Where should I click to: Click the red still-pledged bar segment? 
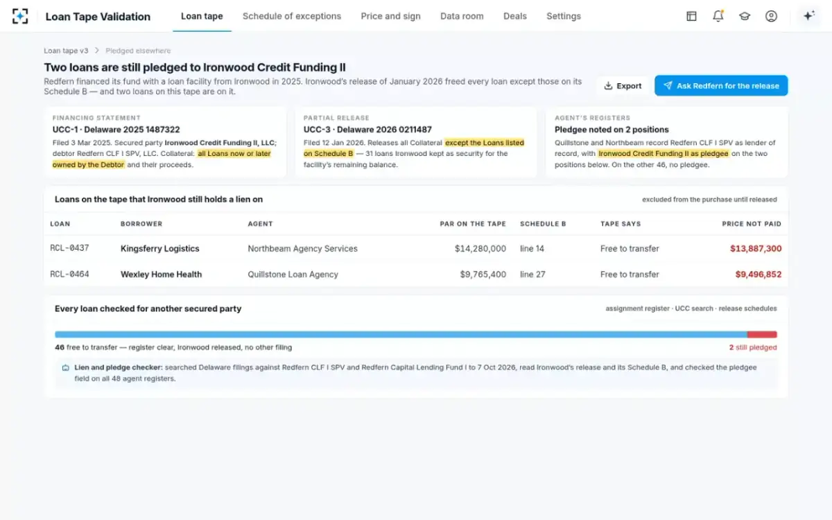(x=762, y=334)
